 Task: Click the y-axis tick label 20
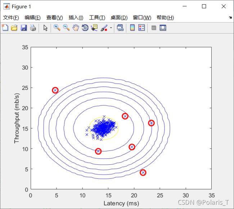coord(25,108)
